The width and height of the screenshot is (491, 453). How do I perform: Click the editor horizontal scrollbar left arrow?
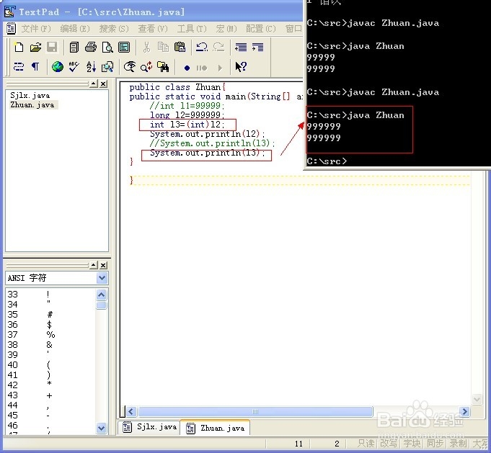pyautogui.click(x=131, y=411)
